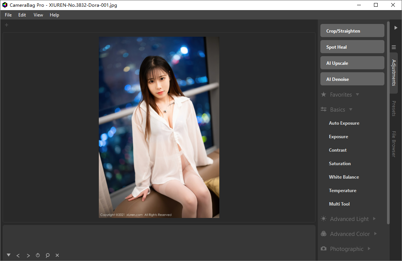Click the Basics sliders icon

click(x=323, y=109)
